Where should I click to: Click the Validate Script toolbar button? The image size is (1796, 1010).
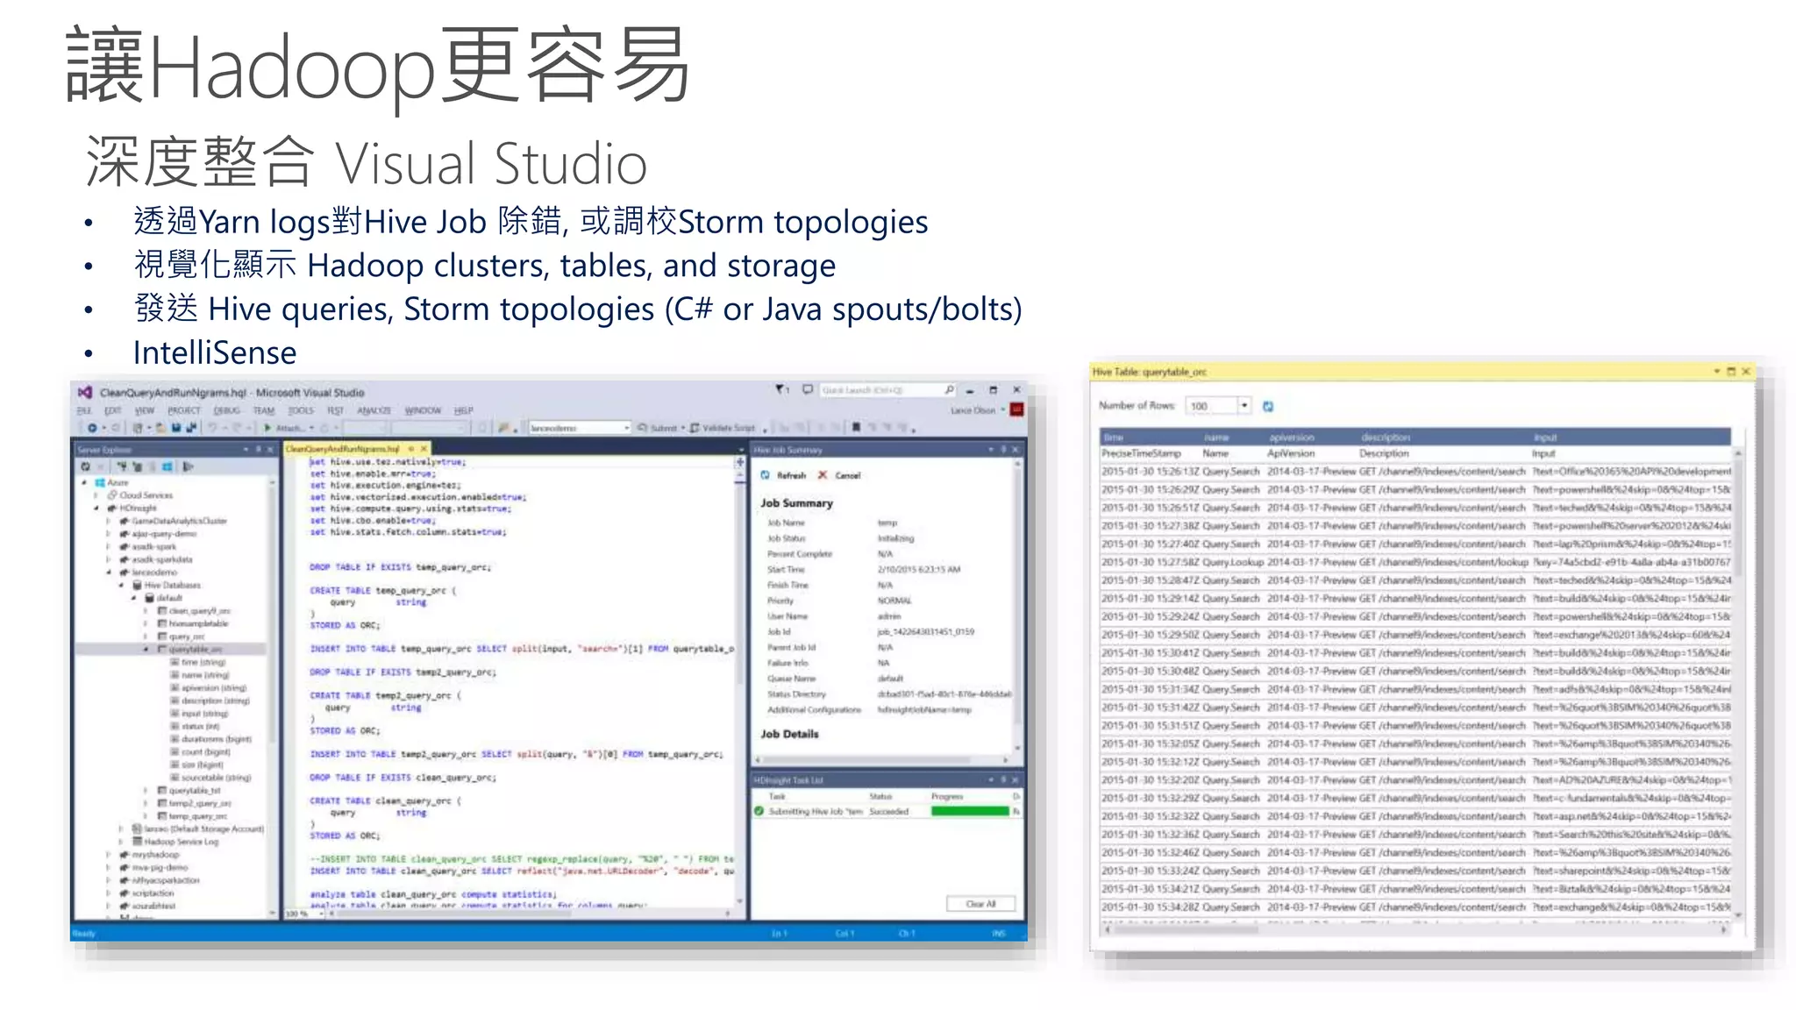723,428
